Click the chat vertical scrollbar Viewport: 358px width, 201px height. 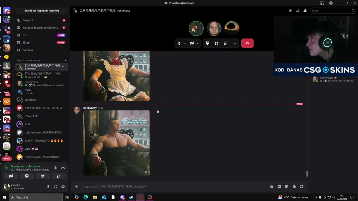(x=307, y=174)
